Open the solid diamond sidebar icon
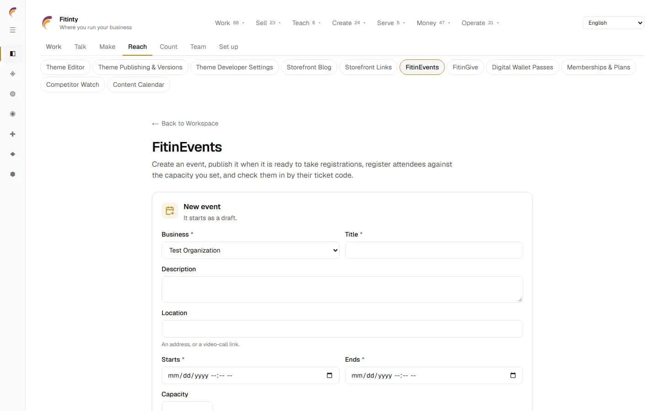The image size is (659, 411). point(13,154)
